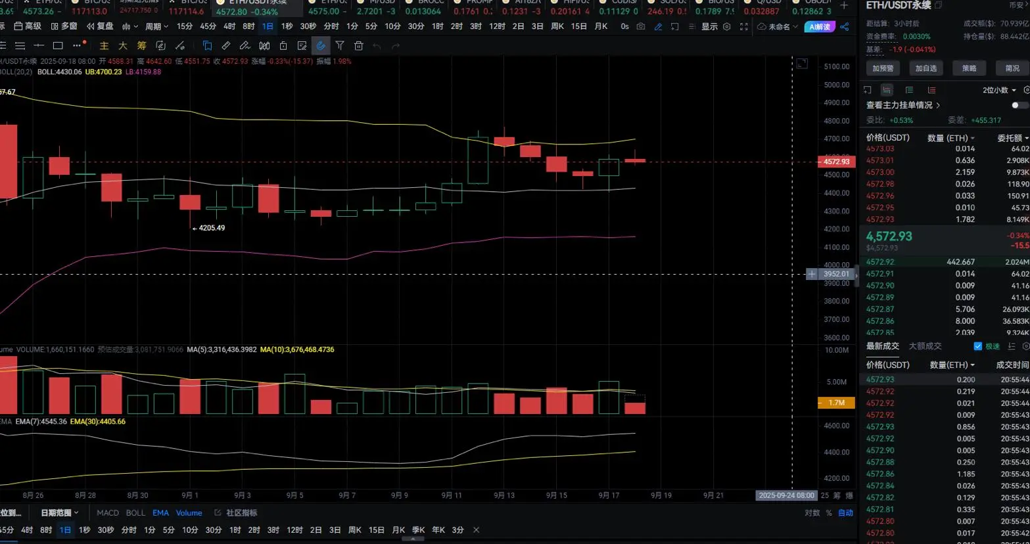
Task: Toggle the magnet snap tool
Action: (x=321, y=45)
